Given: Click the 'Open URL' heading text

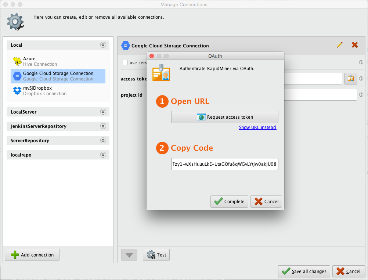Looking at the screenshot, I should coord(190,101).
